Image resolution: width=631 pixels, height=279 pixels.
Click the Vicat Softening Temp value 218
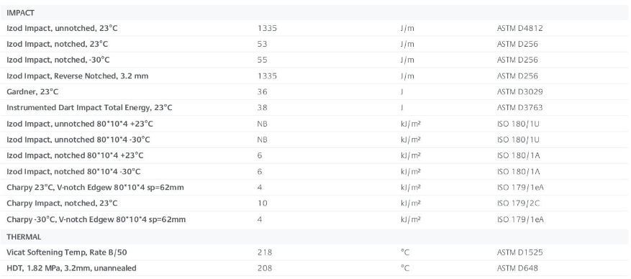[x=265, y=252]
